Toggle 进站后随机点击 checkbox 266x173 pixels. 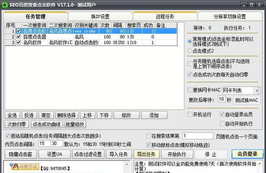(x=7, y=136)
